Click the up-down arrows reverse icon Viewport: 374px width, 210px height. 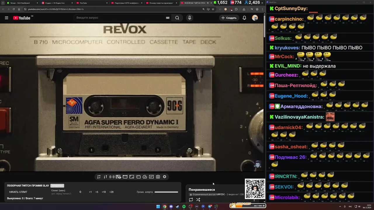tap(105, 177)
